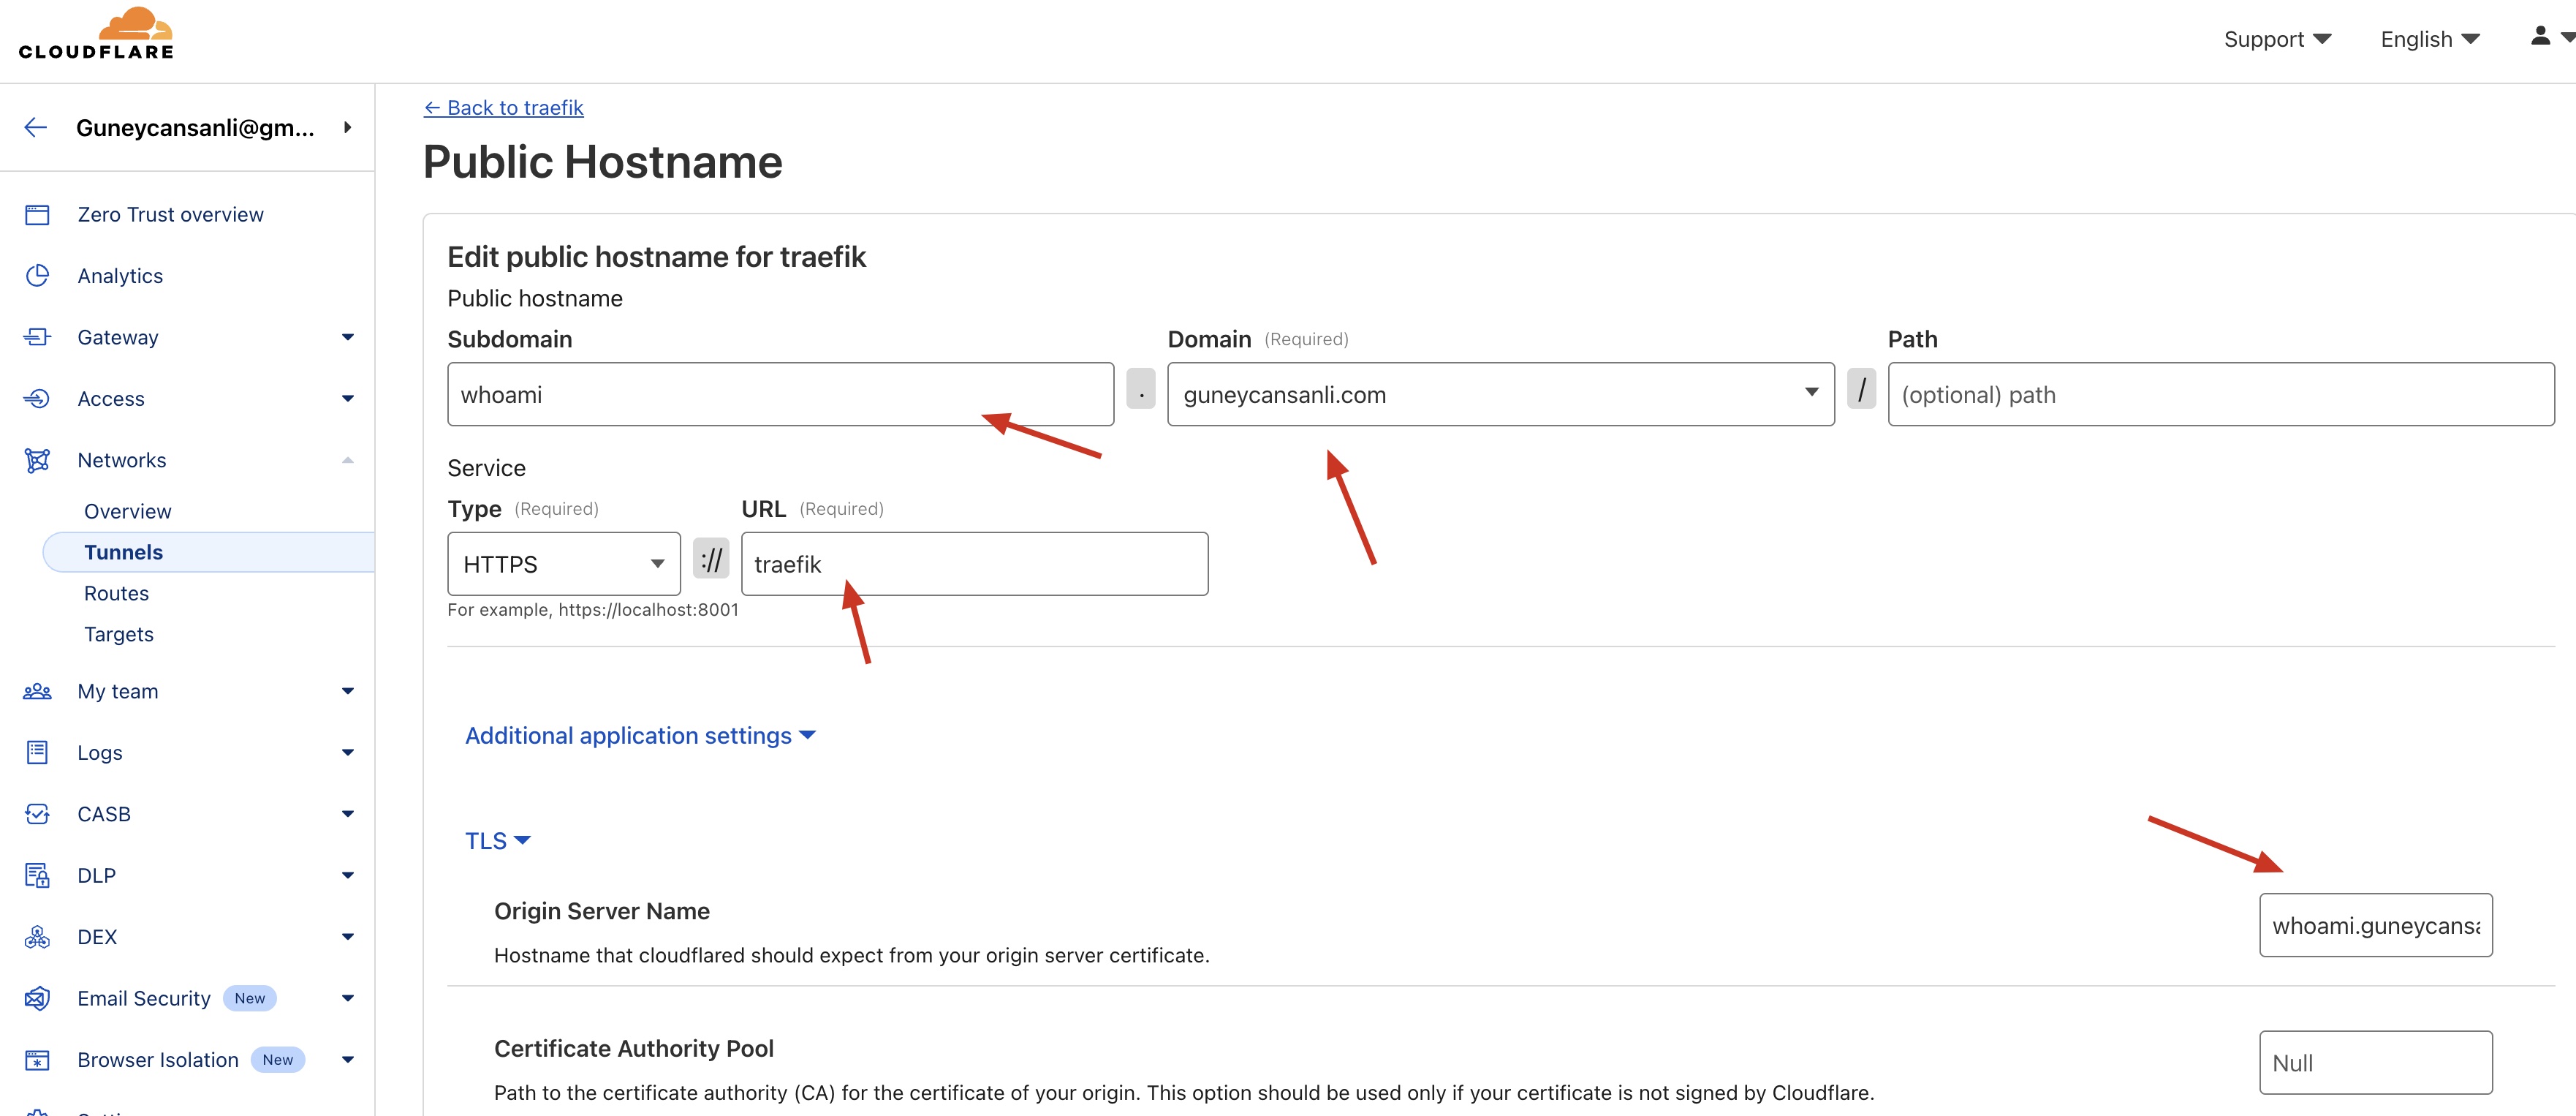
Task: Click the DEX sidebar icon
Action: [37, 937]
